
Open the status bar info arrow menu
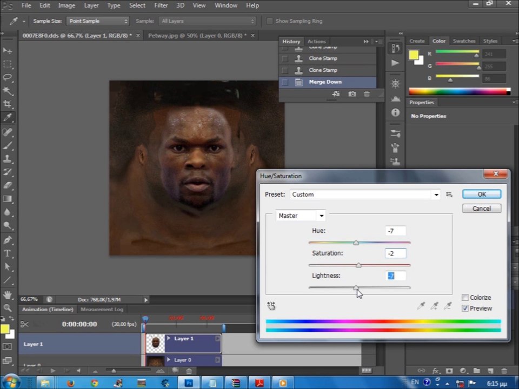click(x=145, y=300)
